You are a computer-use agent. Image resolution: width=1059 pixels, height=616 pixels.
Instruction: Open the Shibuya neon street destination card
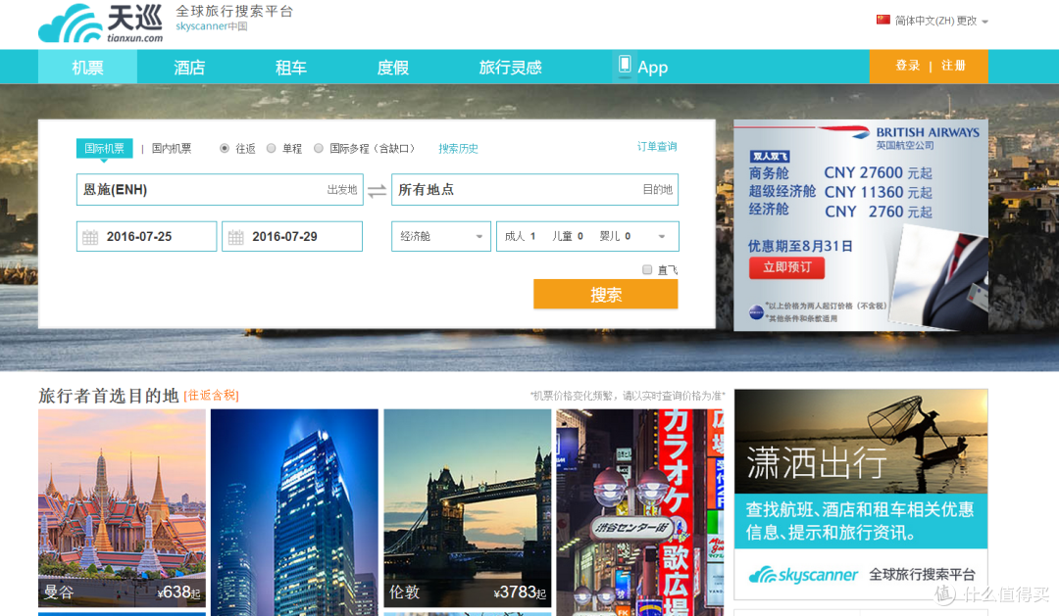pos(639,512)
